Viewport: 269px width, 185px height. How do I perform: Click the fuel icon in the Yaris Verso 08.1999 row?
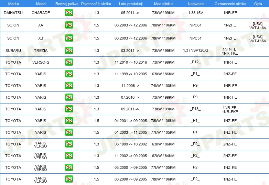point(69,144)
